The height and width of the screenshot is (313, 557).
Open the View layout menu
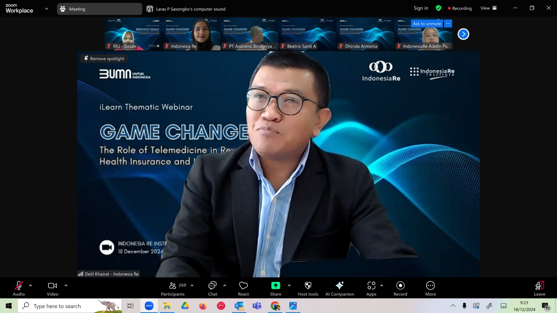pos(488,8)
